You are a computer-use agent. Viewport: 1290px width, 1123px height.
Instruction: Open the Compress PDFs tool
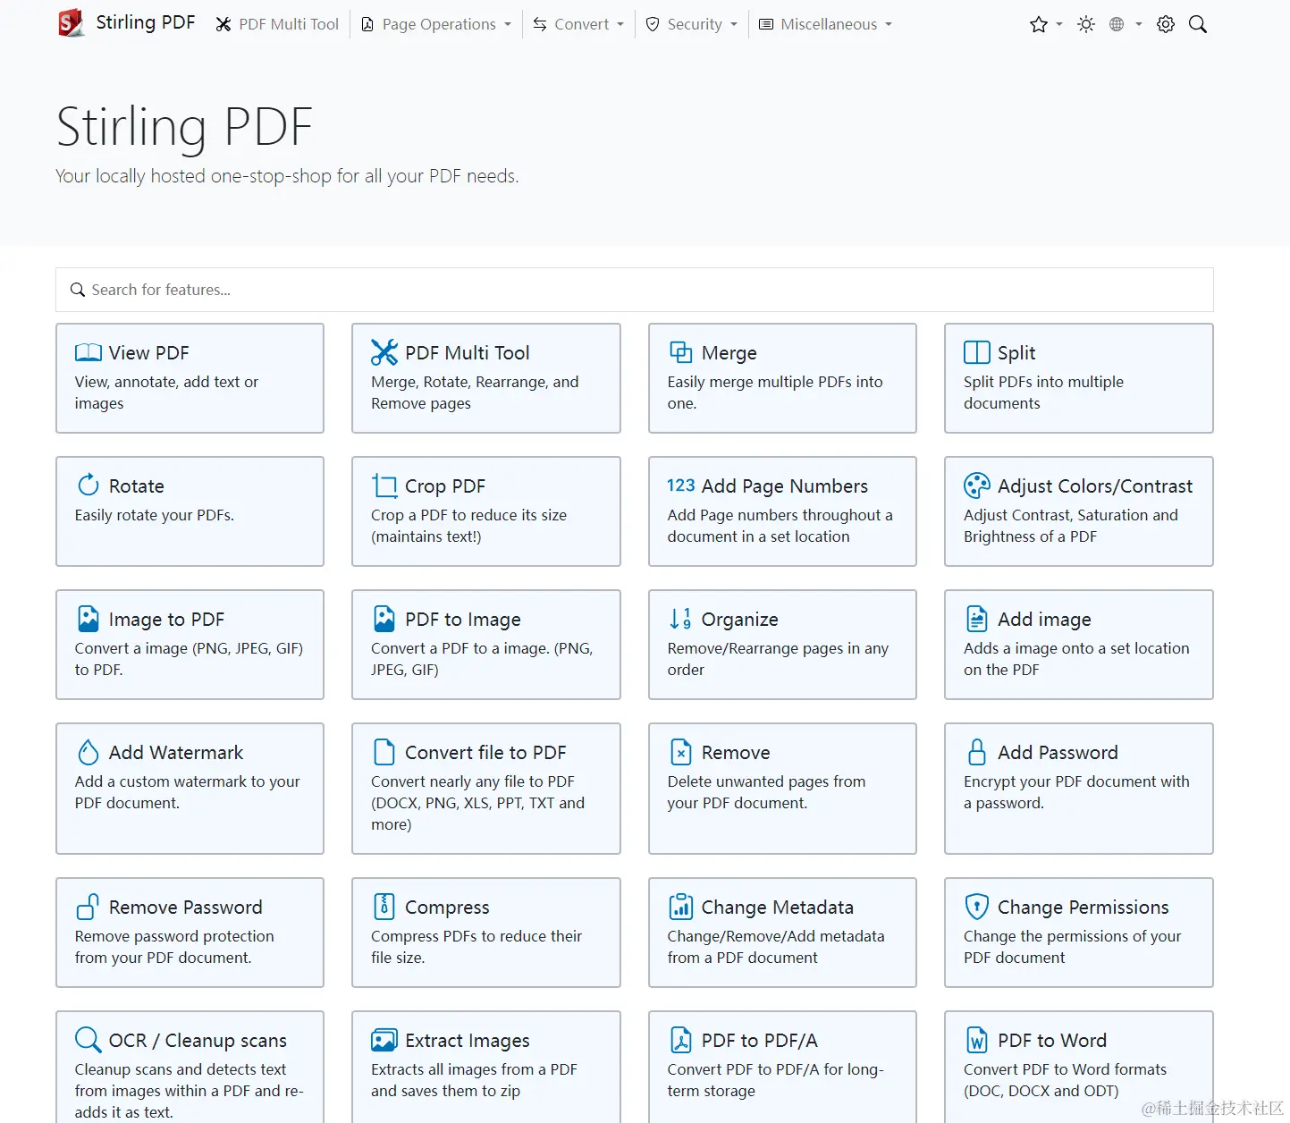tap(485, 933)
